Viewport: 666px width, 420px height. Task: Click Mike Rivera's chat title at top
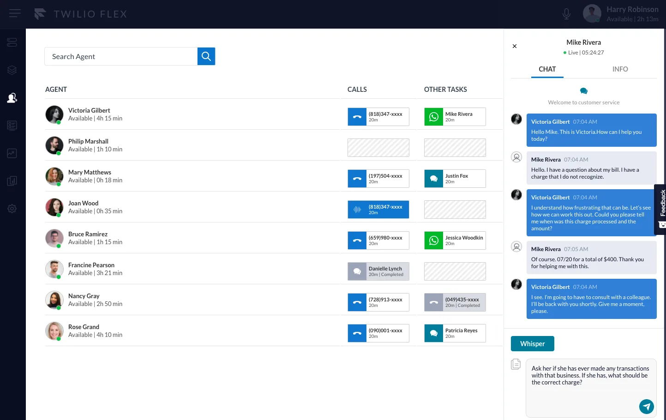[583, 42]
